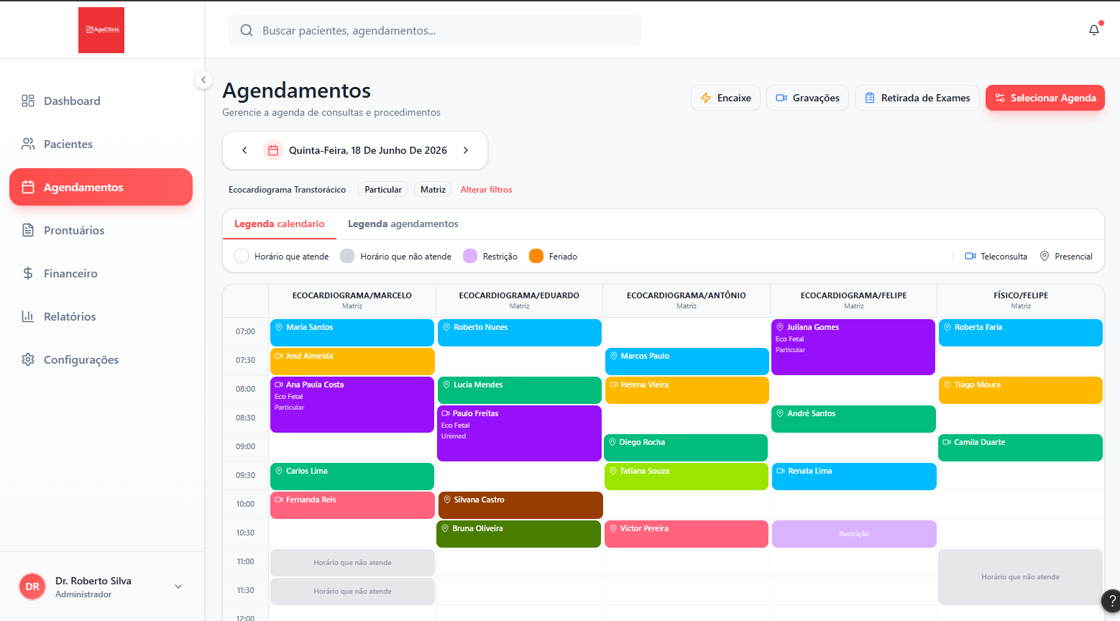The height and width of the screenshot is (621, 1120).
Task: Click the Encaixe button
Action: point(725,98)
